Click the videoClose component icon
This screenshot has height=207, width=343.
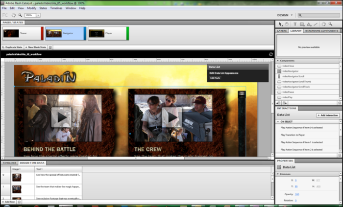(279, 66)
